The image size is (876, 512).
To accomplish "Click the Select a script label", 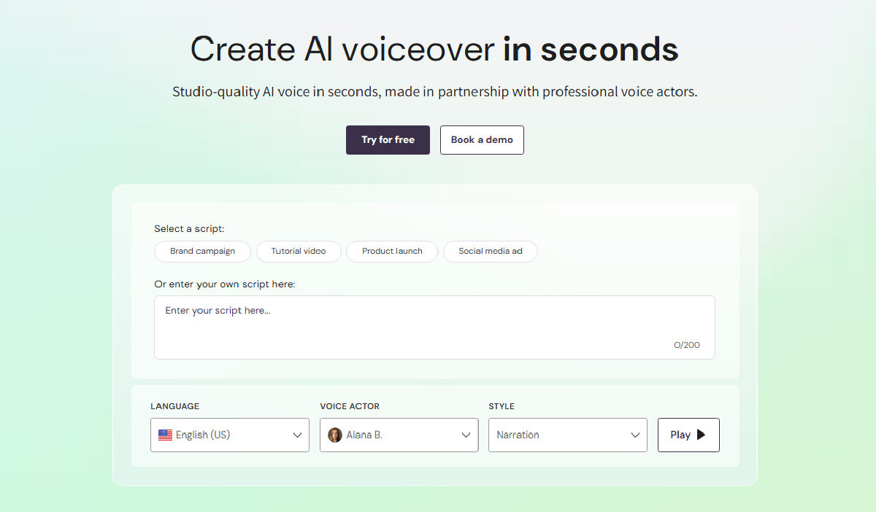I will 189,229.
